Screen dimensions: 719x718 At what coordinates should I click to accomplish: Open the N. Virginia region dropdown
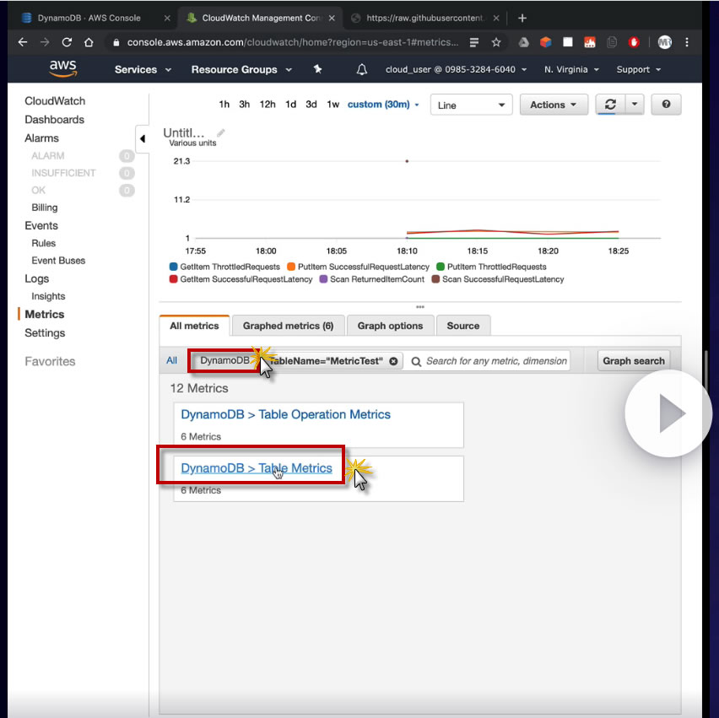click(571, 69)
